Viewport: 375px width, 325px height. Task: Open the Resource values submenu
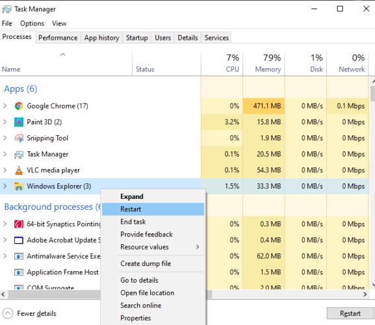point(153,247)
